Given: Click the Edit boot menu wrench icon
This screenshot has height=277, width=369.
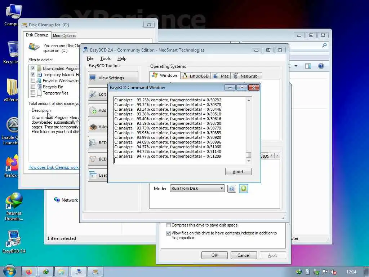Looking at the screenshot, I should (x=93, y=94).
